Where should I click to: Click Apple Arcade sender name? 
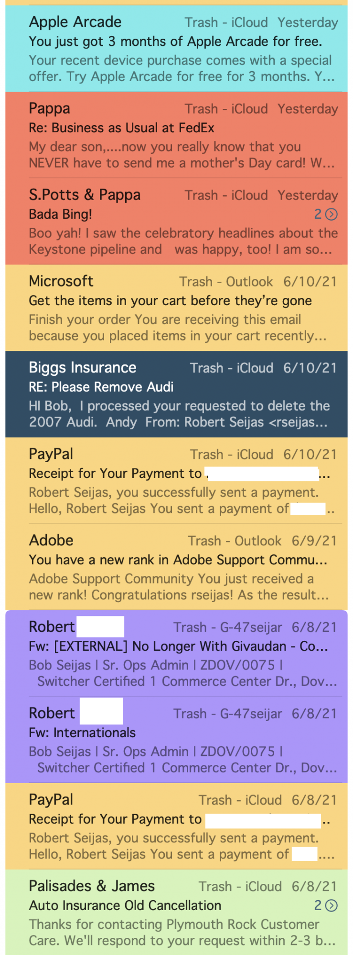click(75, 22)
